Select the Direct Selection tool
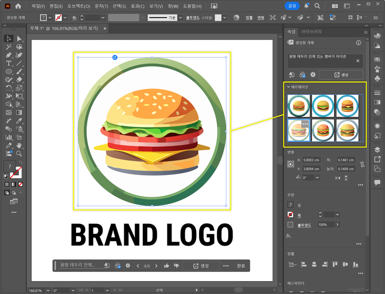Viewport: 385px width, 294px height. point(19,38)
